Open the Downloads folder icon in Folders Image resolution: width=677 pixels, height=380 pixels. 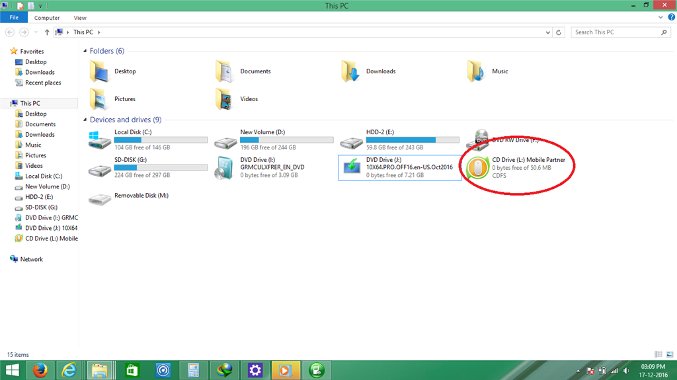pyautogui.click(x=350, y=71)
